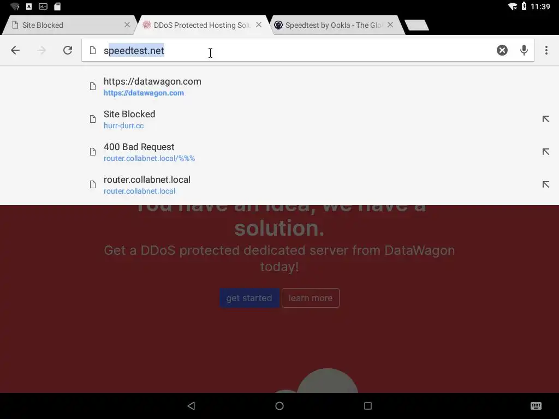This screenshot has height=419, width=559.
Task: Insert router.collabnet.local suggestion via arrow icon
Action: pos(545,184)
